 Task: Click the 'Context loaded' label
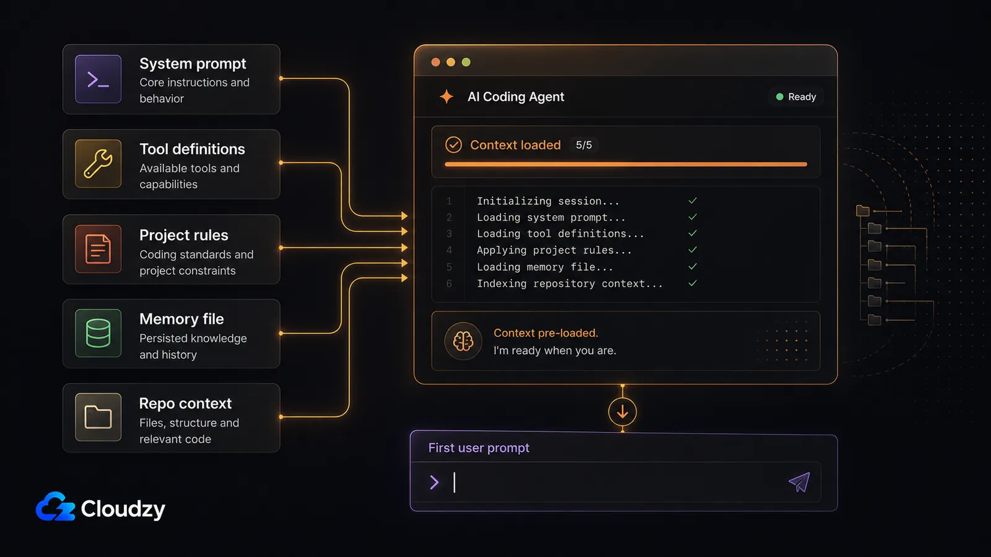(515, 145)
